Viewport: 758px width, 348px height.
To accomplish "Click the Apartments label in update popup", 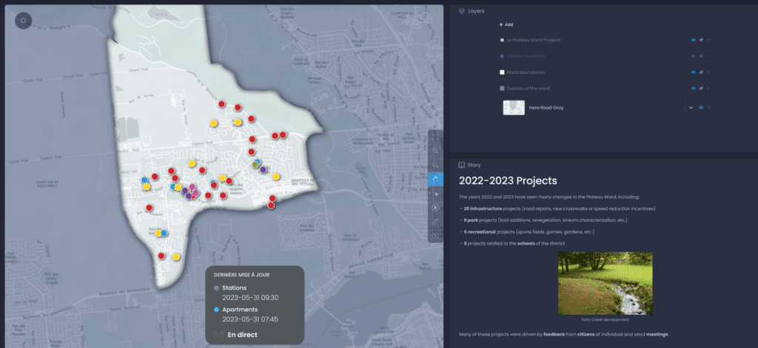I will tap(240, 310).
